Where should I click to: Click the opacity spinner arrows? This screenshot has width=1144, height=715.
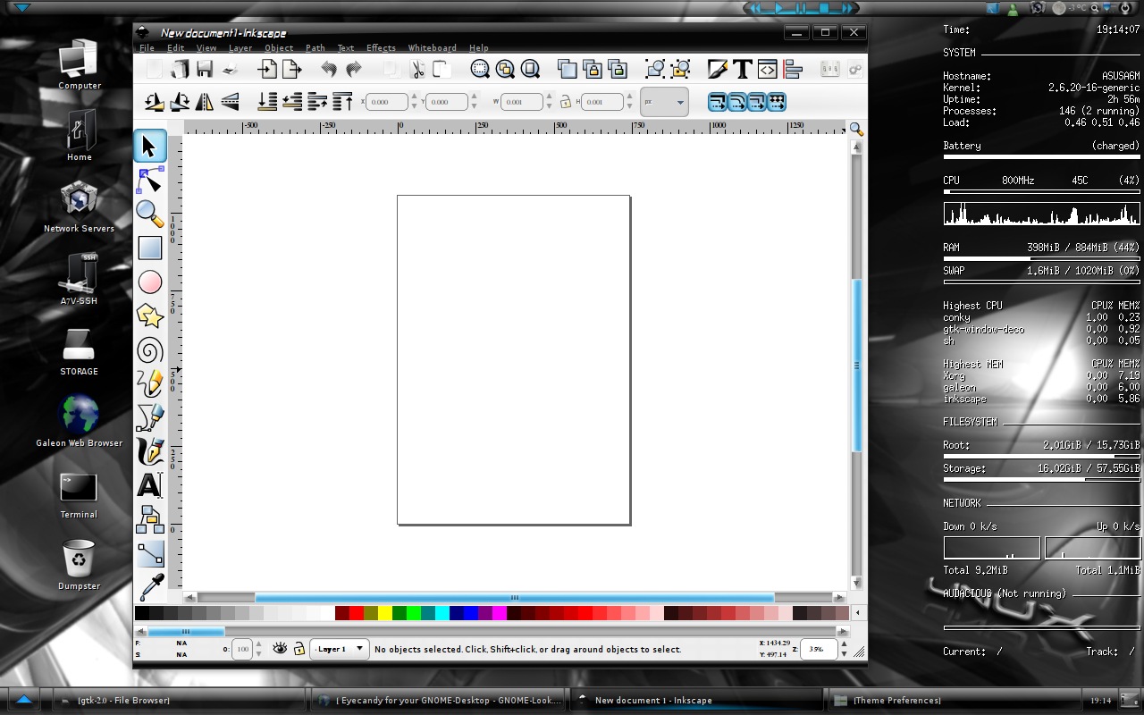click(258, 650)
